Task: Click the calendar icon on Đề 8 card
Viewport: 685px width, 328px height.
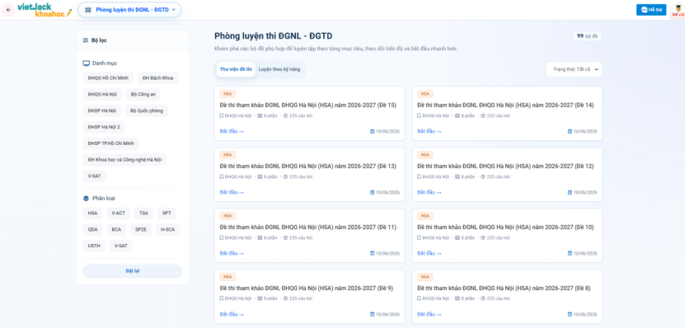Action: 570,315
